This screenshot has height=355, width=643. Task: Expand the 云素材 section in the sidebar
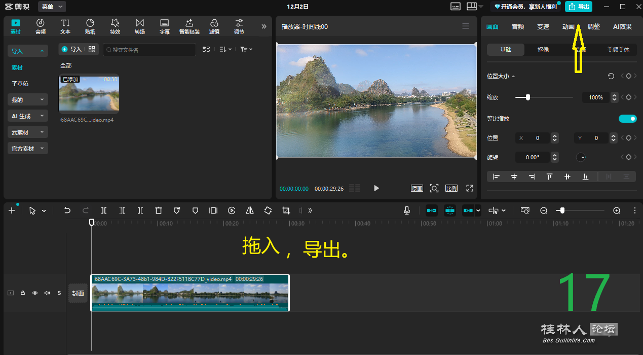pos(28,132)
